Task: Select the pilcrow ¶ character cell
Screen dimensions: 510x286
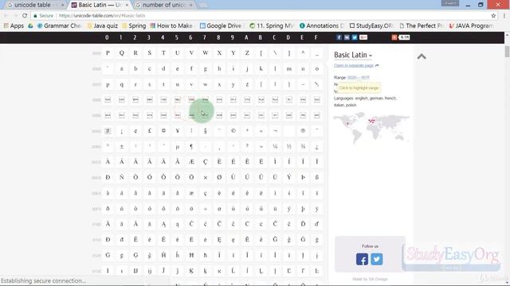Action: pyautogui.click(x=191, y=146)
